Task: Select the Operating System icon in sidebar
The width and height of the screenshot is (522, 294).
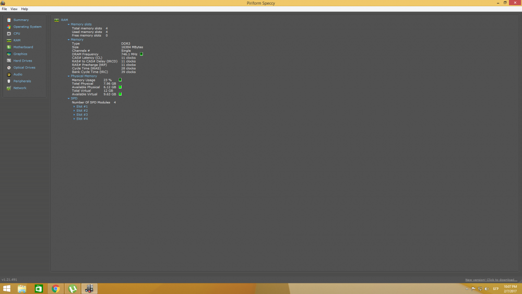Action: click(9, 27)
